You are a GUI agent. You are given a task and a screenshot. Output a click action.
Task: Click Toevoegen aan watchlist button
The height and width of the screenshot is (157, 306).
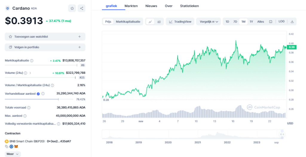coord(45,37)
